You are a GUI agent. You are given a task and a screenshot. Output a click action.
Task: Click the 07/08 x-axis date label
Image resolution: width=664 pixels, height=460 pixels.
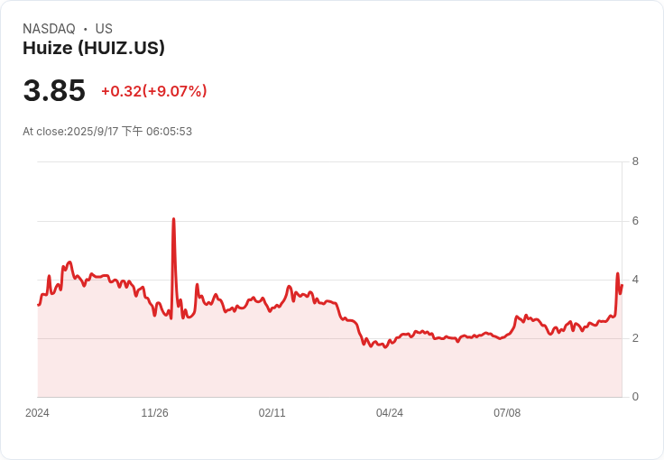click(507, 413)
